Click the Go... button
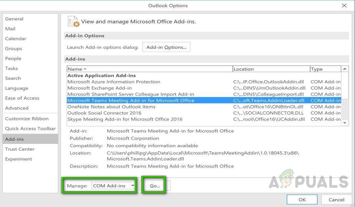The image size is (355, 207). tap(155, 186)
